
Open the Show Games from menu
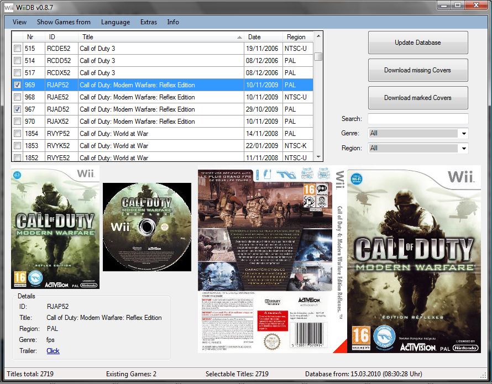64,22
